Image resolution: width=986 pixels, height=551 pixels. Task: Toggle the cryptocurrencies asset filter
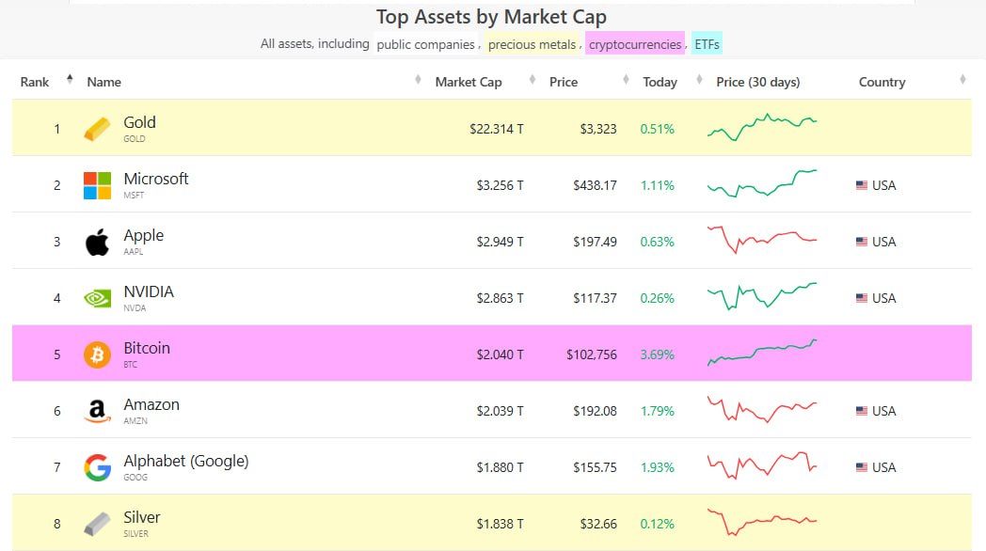(x=634, y=43)
